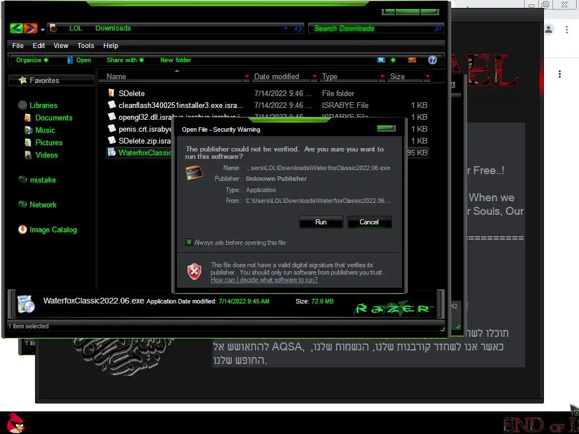This screenshot has width=579, height=434.
Task: Click the penis.crt.israbye file icon
Action: [111, 128]
